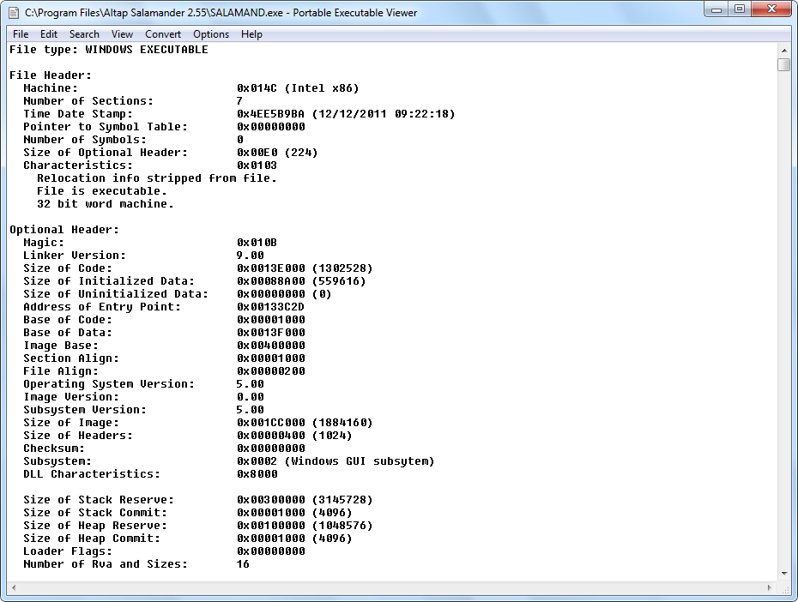Open the View menu
Image resolution: width=798 pixels, height=602 pixels.
[122, 34]
